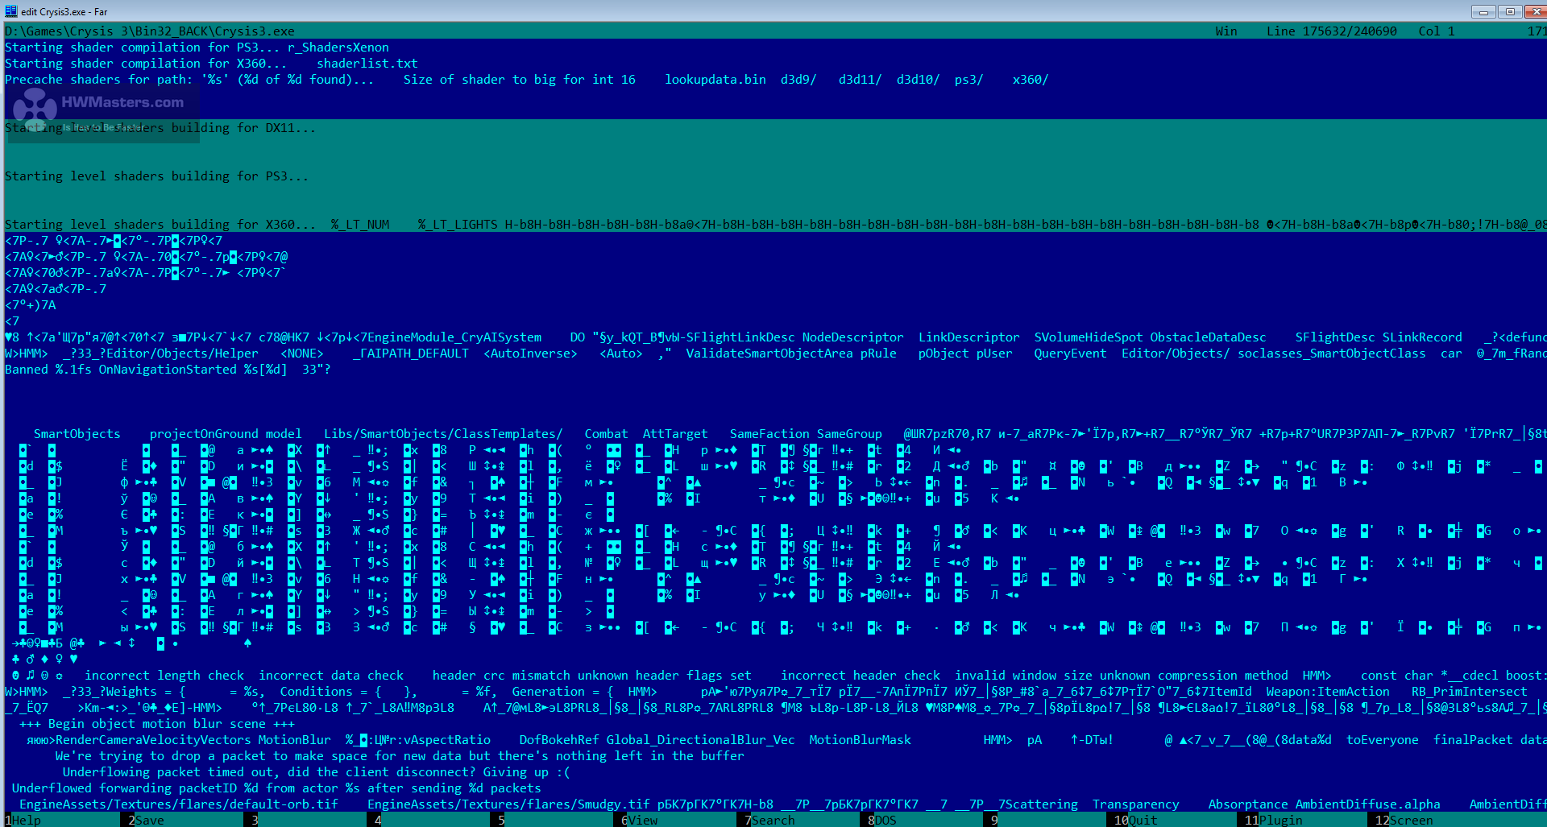Click the text EngineModule_CryAISystem
This screenshot has width=1547, height=827.
point(454,337)
